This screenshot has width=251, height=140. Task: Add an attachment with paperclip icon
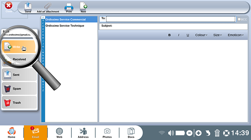pos(48,7)
